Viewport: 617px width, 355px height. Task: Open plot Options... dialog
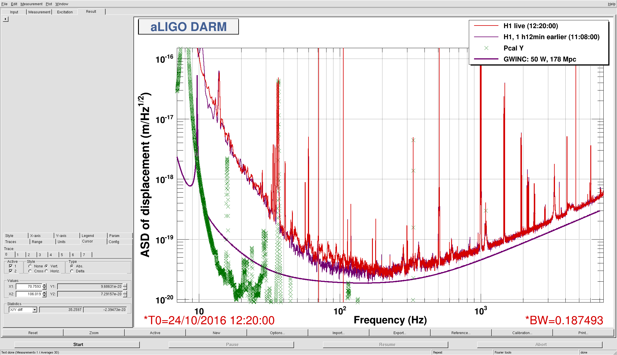pos(277,333)
